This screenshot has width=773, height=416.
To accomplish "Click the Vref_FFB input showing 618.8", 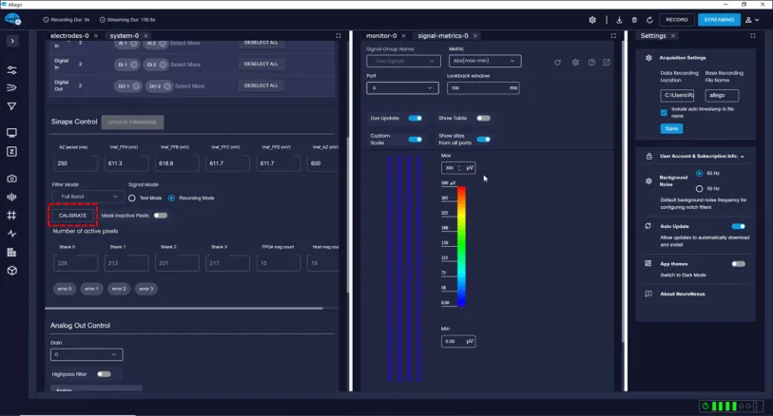I will [x=177, y=163].
